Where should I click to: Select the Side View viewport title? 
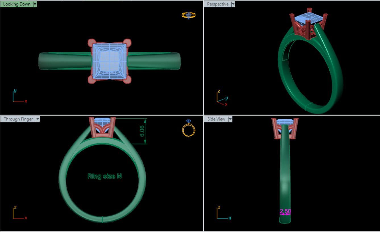click(x=216, y=119)
